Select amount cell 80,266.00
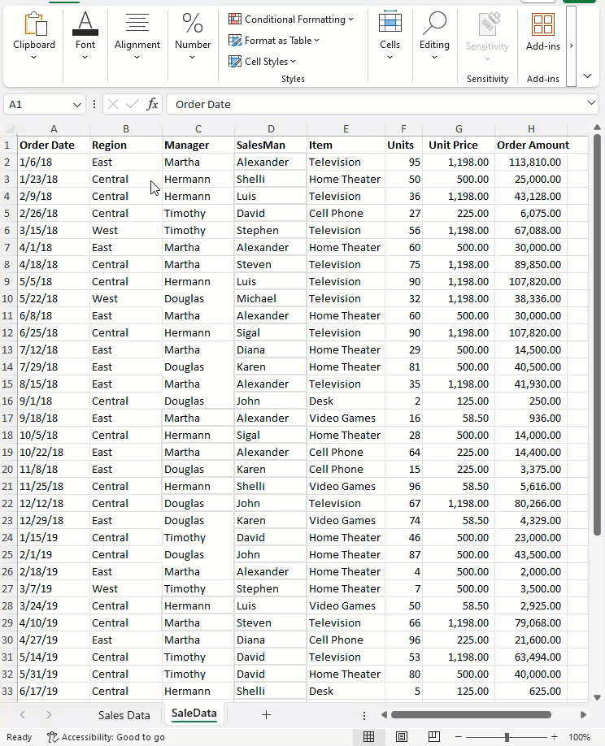Image resolution: width=605 pixels, height=746 pixels. (x=531, y=503)
